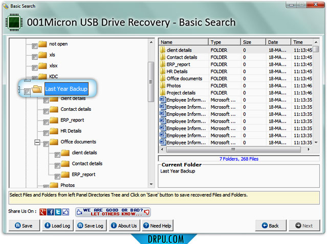Check the 'xls' folder checkbox
The image size is (327, 244).
point(35,57)
